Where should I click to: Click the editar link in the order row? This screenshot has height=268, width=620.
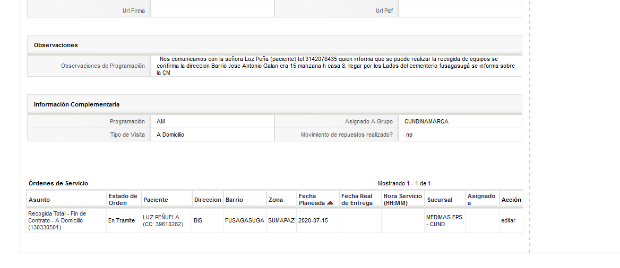[x=508, y=221]
